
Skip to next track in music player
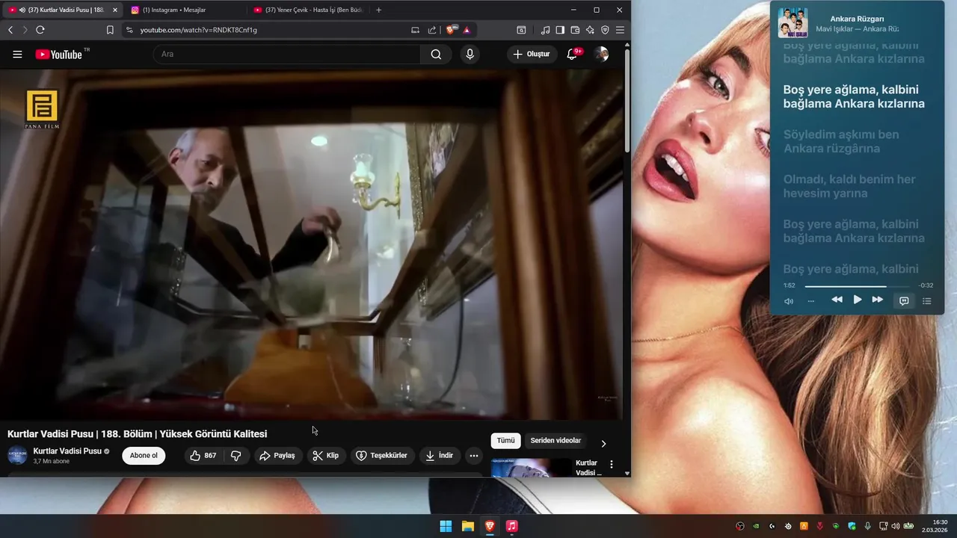[x=878, y=300]
